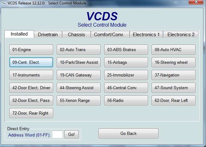Open the Electronics 1 tab
The height and width of the screenshot is (147, 206).
146,35
